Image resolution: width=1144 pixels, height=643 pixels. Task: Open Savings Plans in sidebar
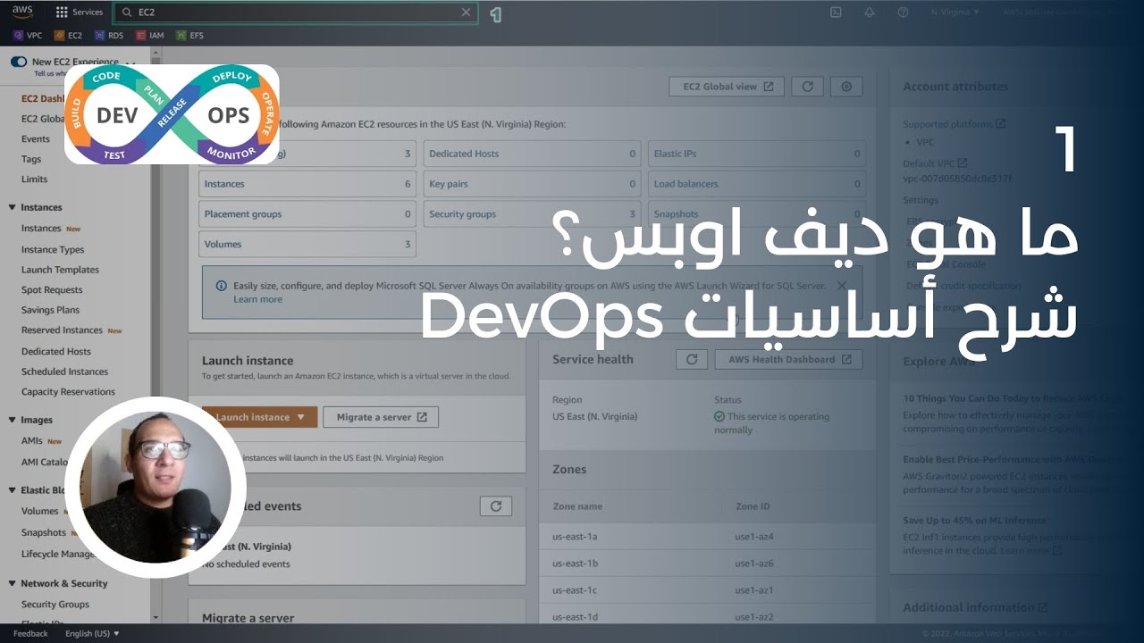point(50,310)
